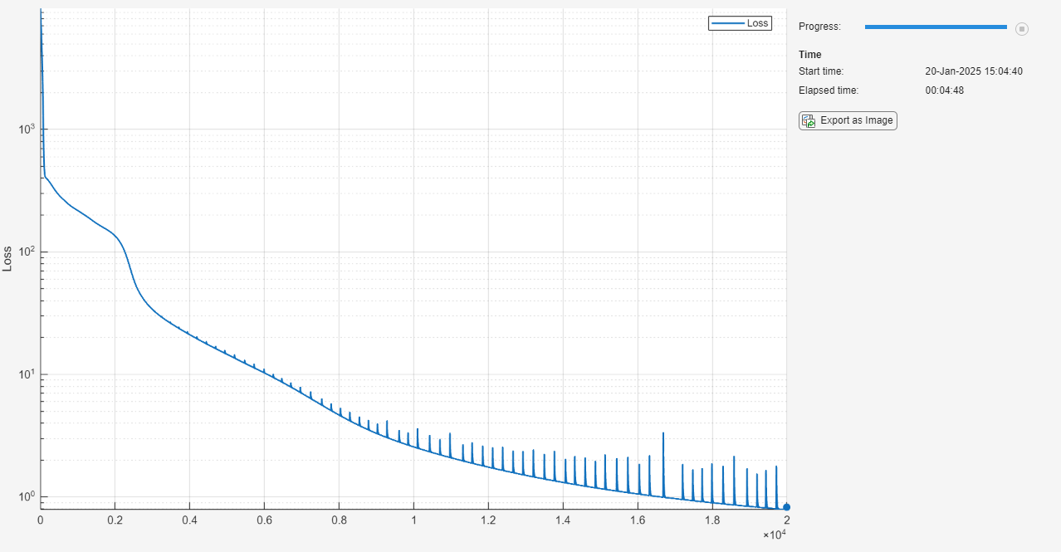This screenshot has height=552, width=1061.
Task: Click the final data point marker
Action: tap(786, 506)
